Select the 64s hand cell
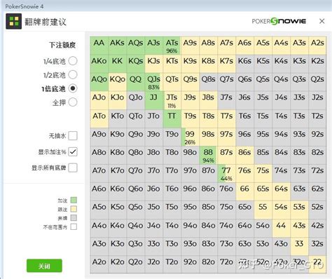 click(x=282, y=191)
